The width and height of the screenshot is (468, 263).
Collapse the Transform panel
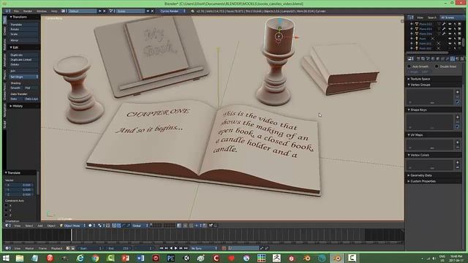[11, 17]
